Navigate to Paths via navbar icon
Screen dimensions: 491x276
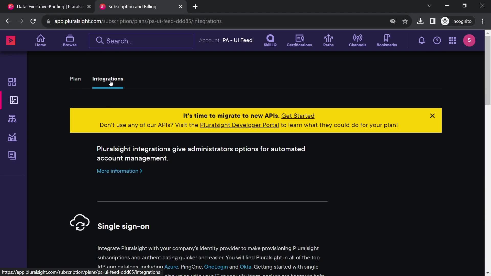point(328,40)
